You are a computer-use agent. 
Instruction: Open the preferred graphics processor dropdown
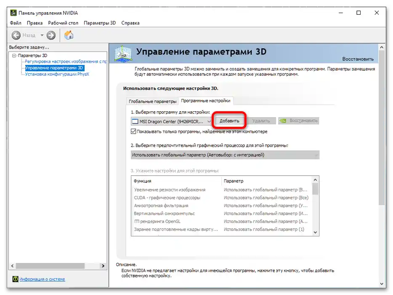pos(225,155)
